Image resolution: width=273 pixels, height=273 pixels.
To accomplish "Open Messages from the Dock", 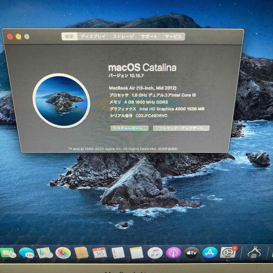I will [x=27, y=253].
